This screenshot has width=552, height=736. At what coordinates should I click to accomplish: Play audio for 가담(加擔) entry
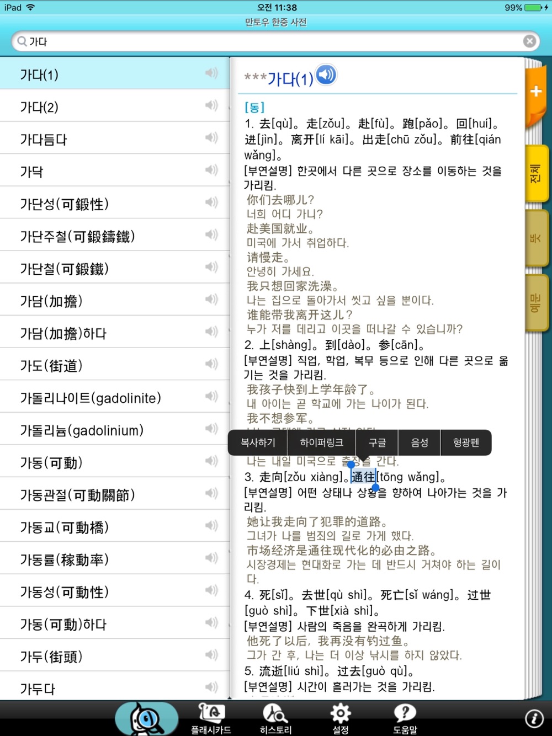pyautogui.click(x=211, y=300)
